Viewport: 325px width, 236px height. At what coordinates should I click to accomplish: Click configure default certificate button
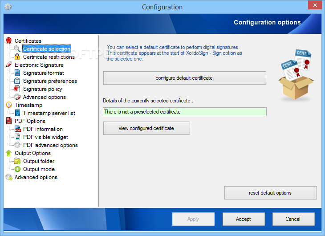coord(184,78)
